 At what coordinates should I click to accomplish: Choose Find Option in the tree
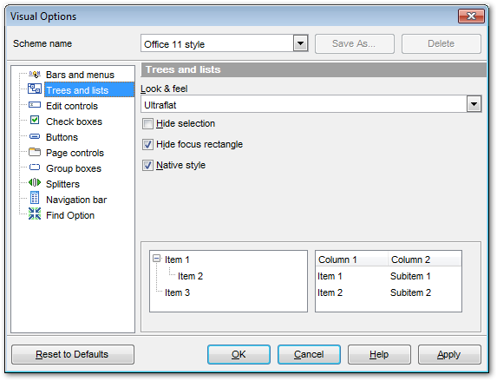point(70,215)
